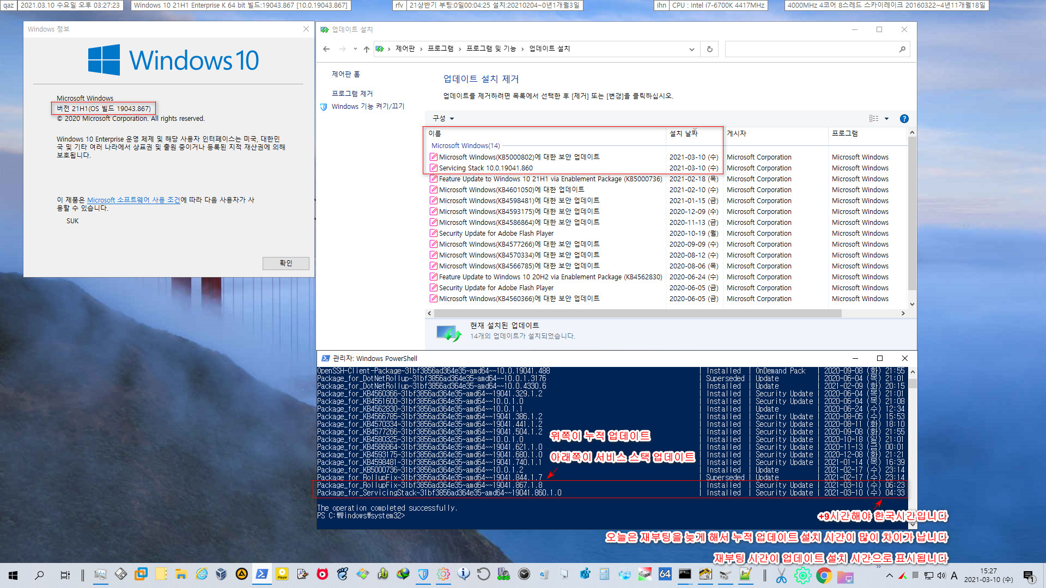Expand address bar history dropdown
1046x588 pixels.
(692, 49)
